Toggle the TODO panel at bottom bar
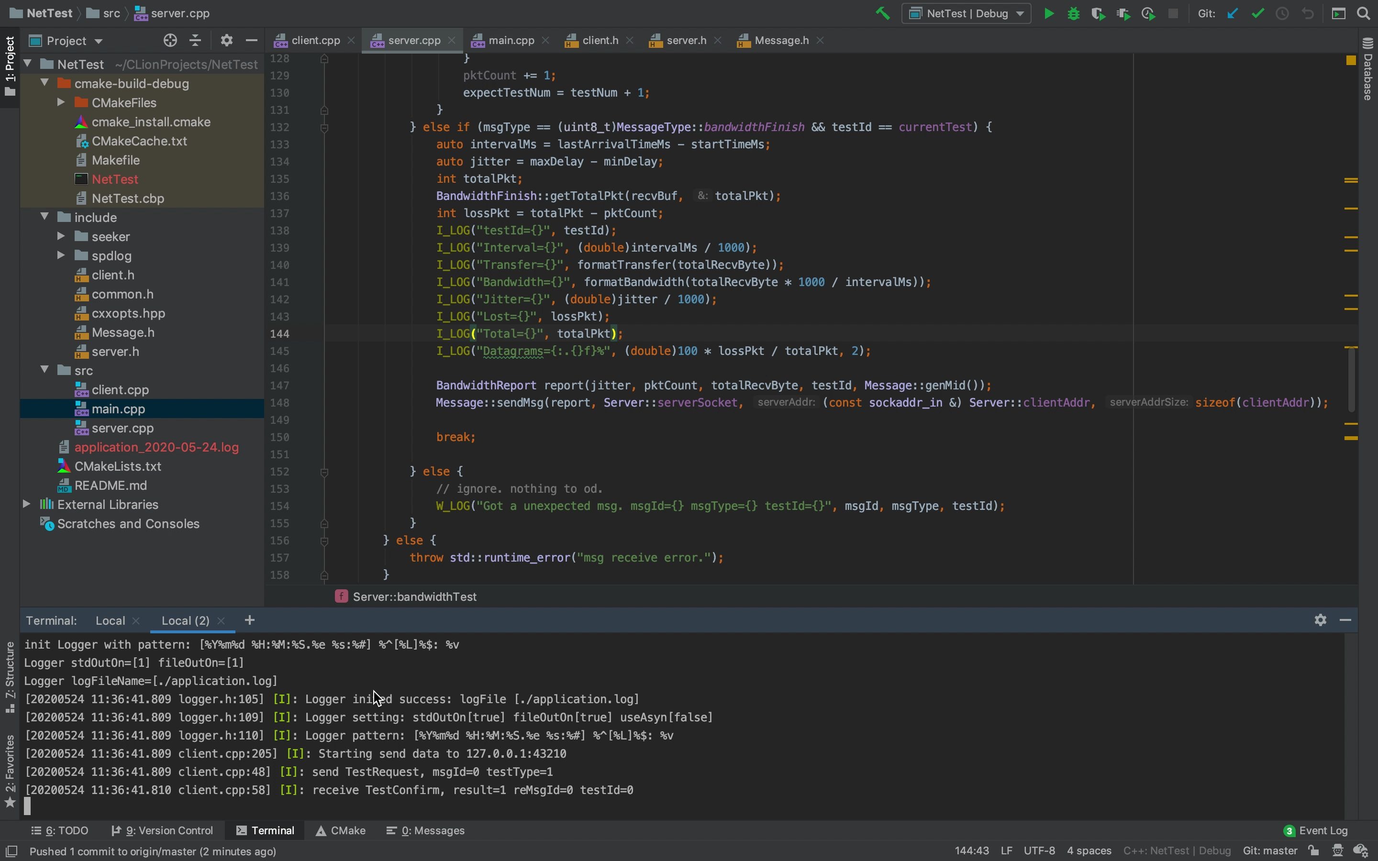The width and height of the screenshot is (1378, 861). (x=62, y=830)
